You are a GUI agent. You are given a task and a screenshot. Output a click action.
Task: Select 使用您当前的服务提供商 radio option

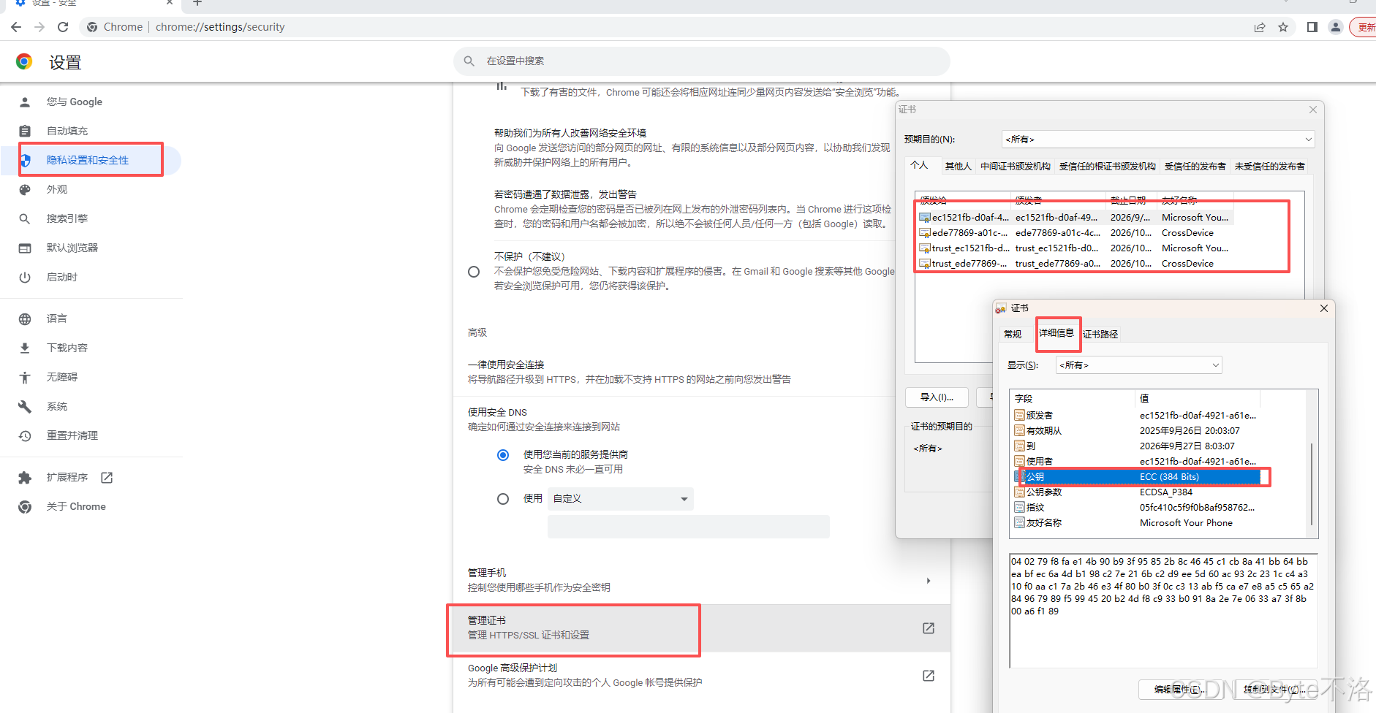[503, 455]
